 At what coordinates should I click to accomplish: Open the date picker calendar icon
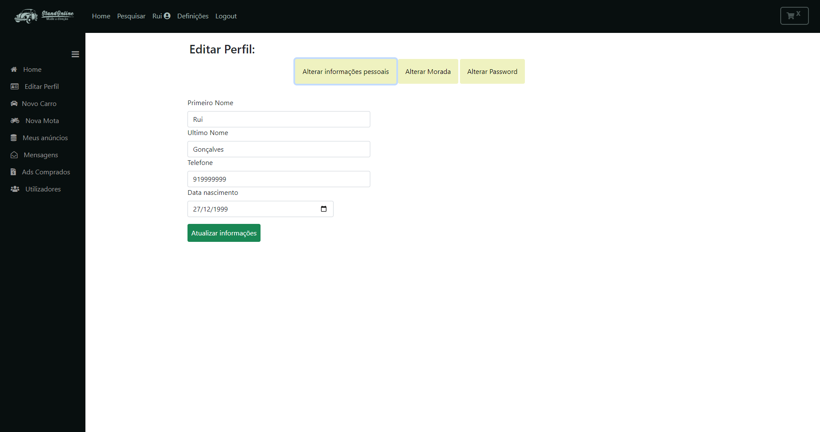323,209
